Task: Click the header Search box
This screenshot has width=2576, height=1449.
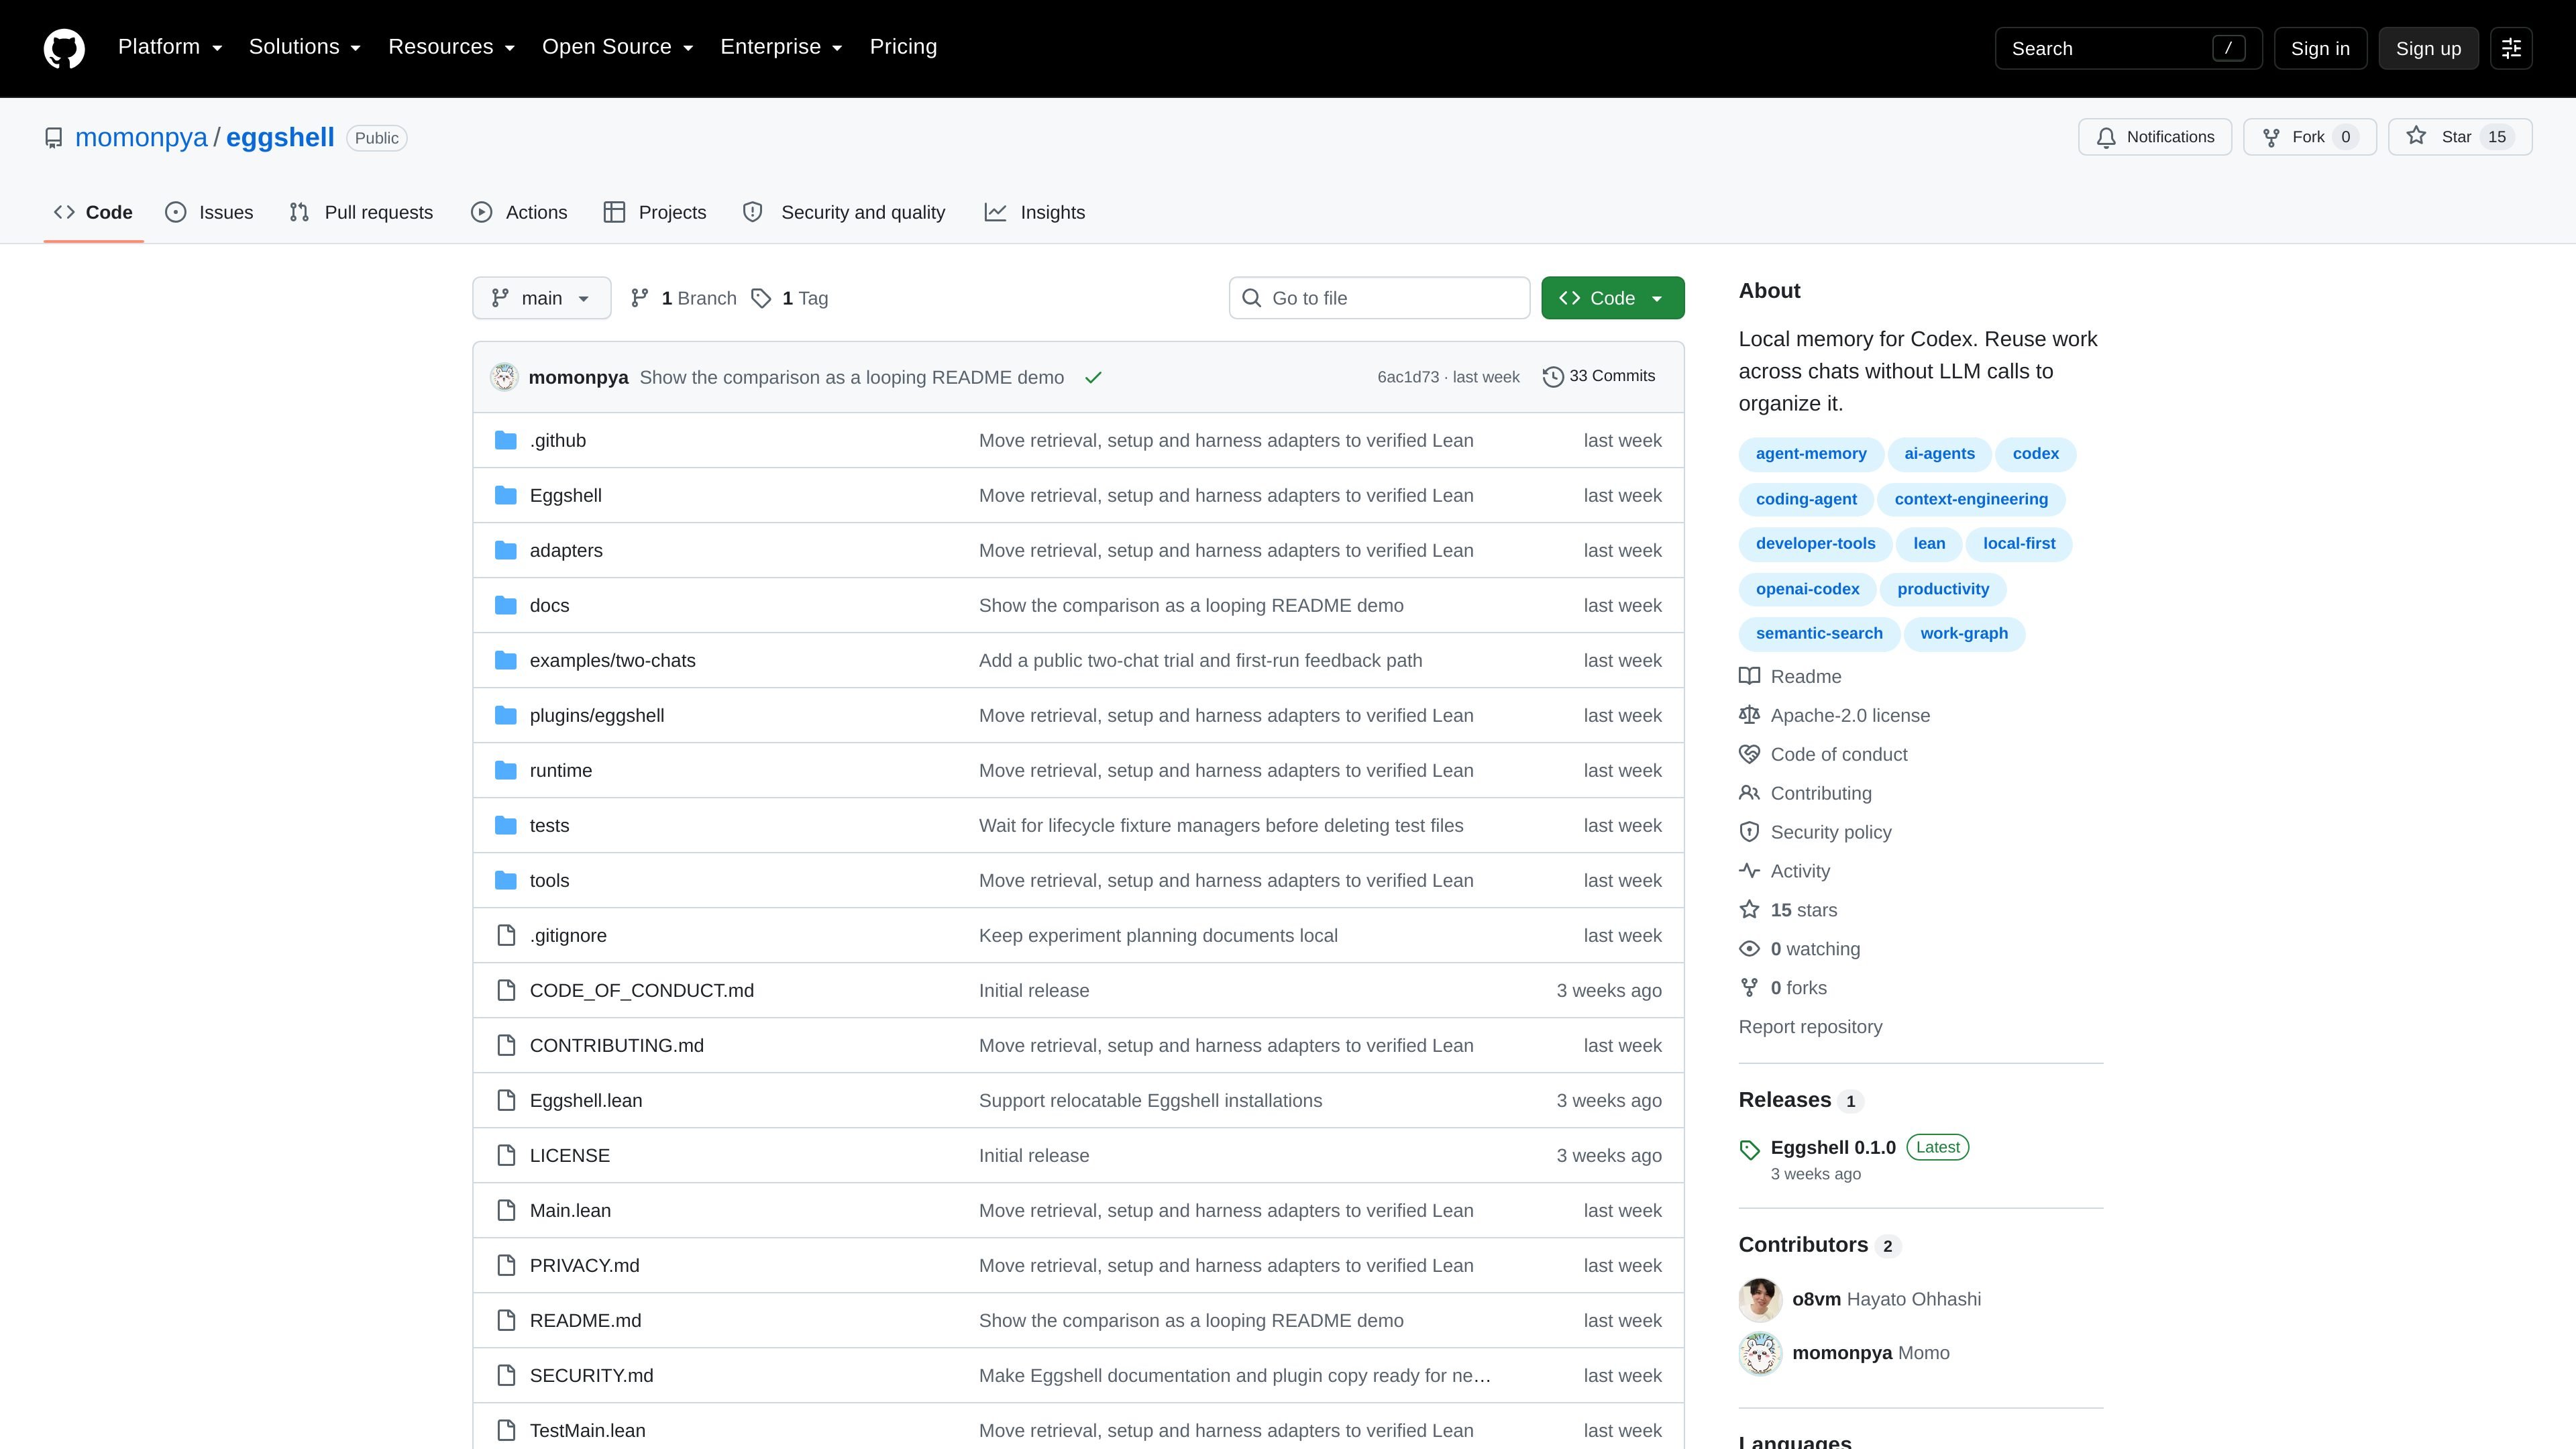Action: tap(2128, 48)
